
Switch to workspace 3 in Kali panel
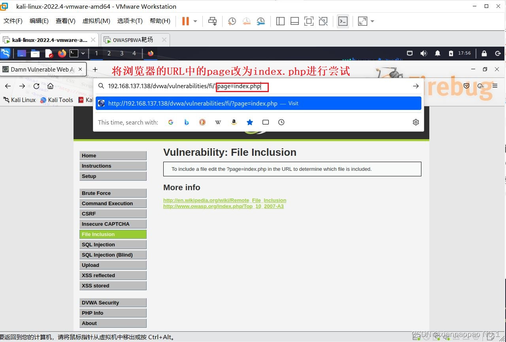(122, 53)
